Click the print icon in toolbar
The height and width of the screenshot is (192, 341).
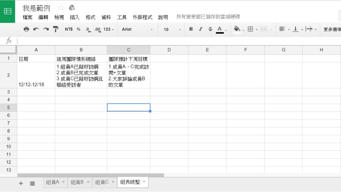click(26, 29)
